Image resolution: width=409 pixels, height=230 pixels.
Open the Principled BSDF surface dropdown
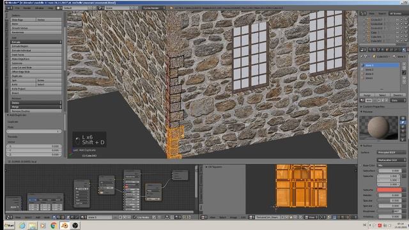pyautogui.click(x=392, y=152)
